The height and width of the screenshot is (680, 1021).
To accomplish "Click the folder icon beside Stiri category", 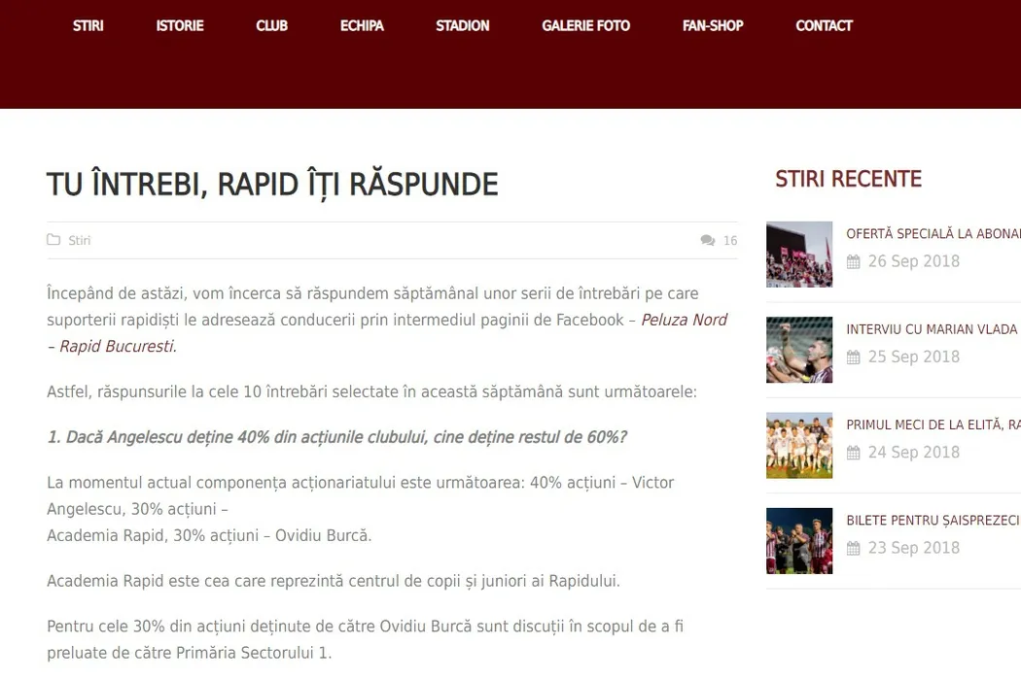I will pos(53,240).
